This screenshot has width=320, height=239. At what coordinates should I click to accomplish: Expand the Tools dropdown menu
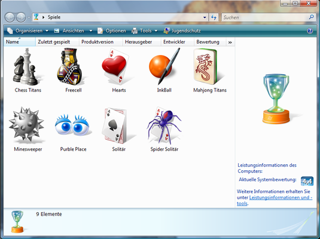[x=156, y=31]
